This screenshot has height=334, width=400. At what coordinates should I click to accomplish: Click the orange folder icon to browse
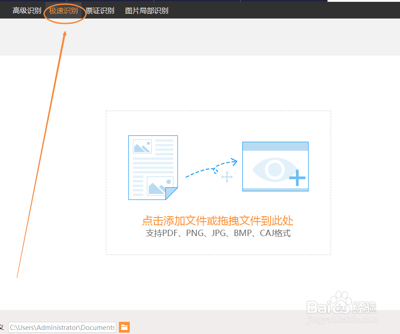pos(124,327)
